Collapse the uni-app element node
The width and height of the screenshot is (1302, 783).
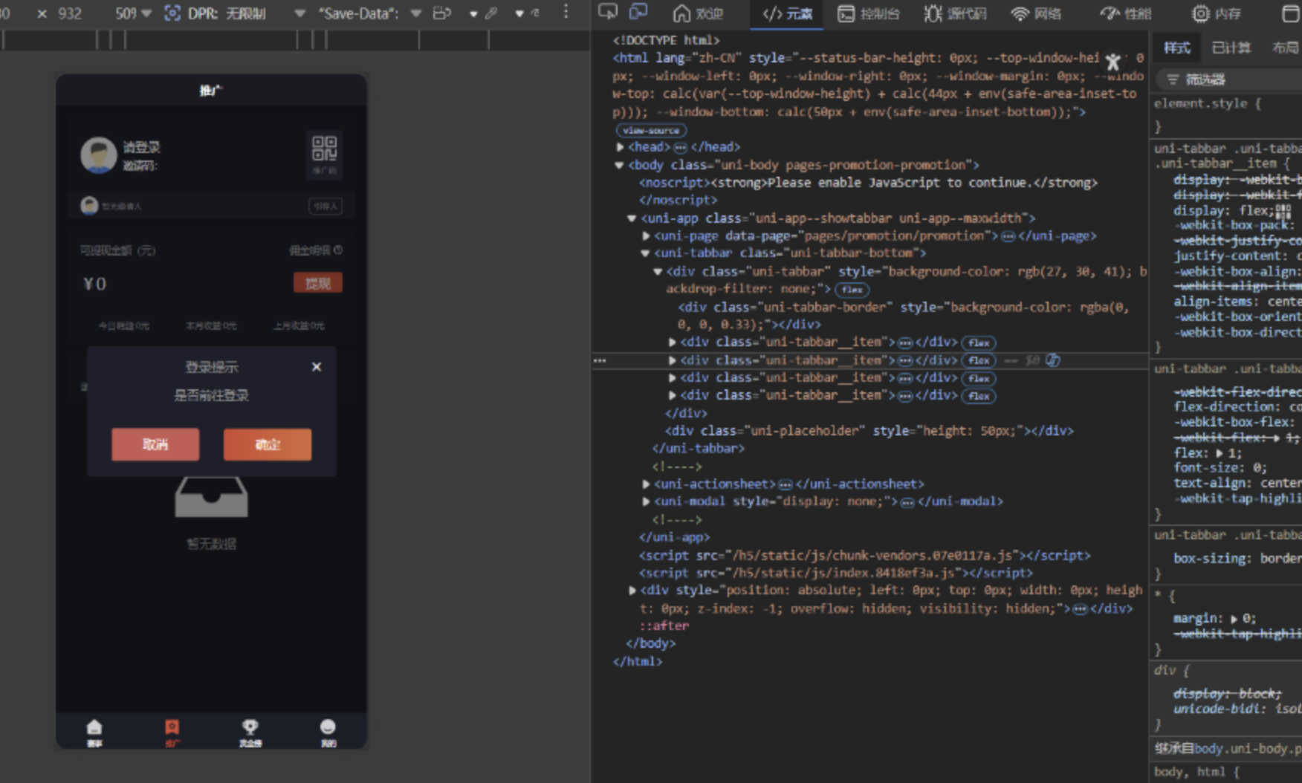click(x=632, y=218)
